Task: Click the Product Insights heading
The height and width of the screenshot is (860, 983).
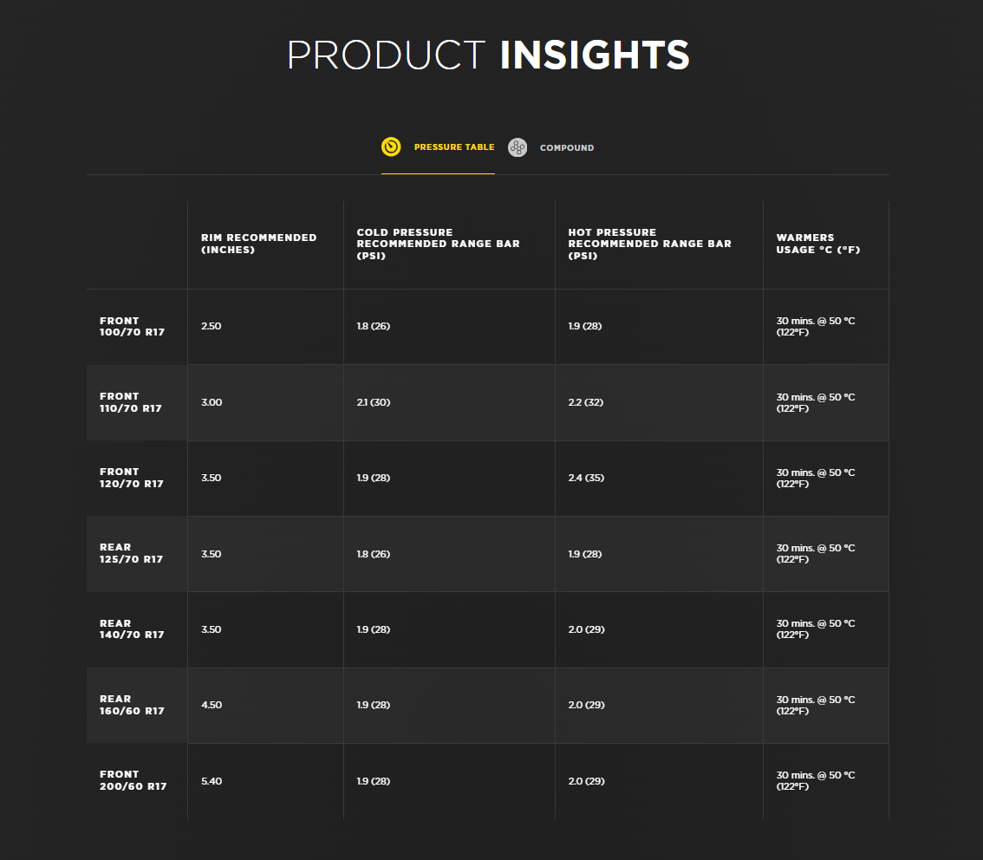Action: pyautogui.click(x=488, y=55)
